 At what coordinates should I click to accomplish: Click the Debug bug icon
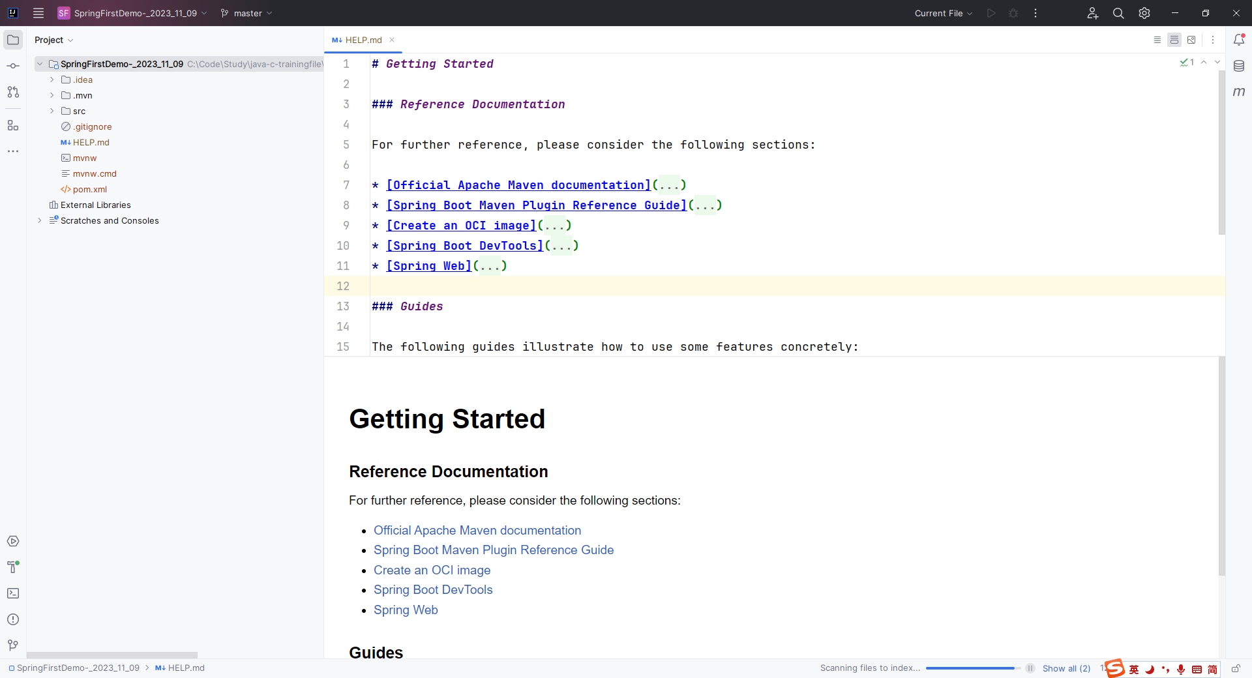(x=1013, y=13)
